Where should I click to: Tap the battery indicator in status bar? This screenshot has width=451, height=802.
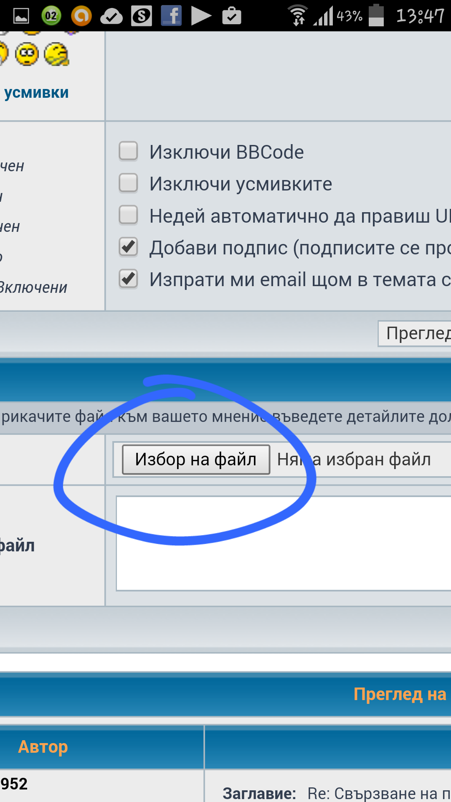click(x=376, y=16)
